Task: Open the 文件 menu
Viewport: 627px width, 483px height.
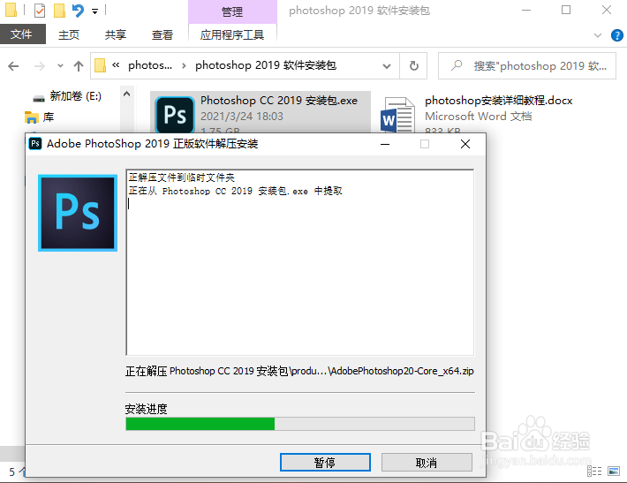Action: pos(22,34)
